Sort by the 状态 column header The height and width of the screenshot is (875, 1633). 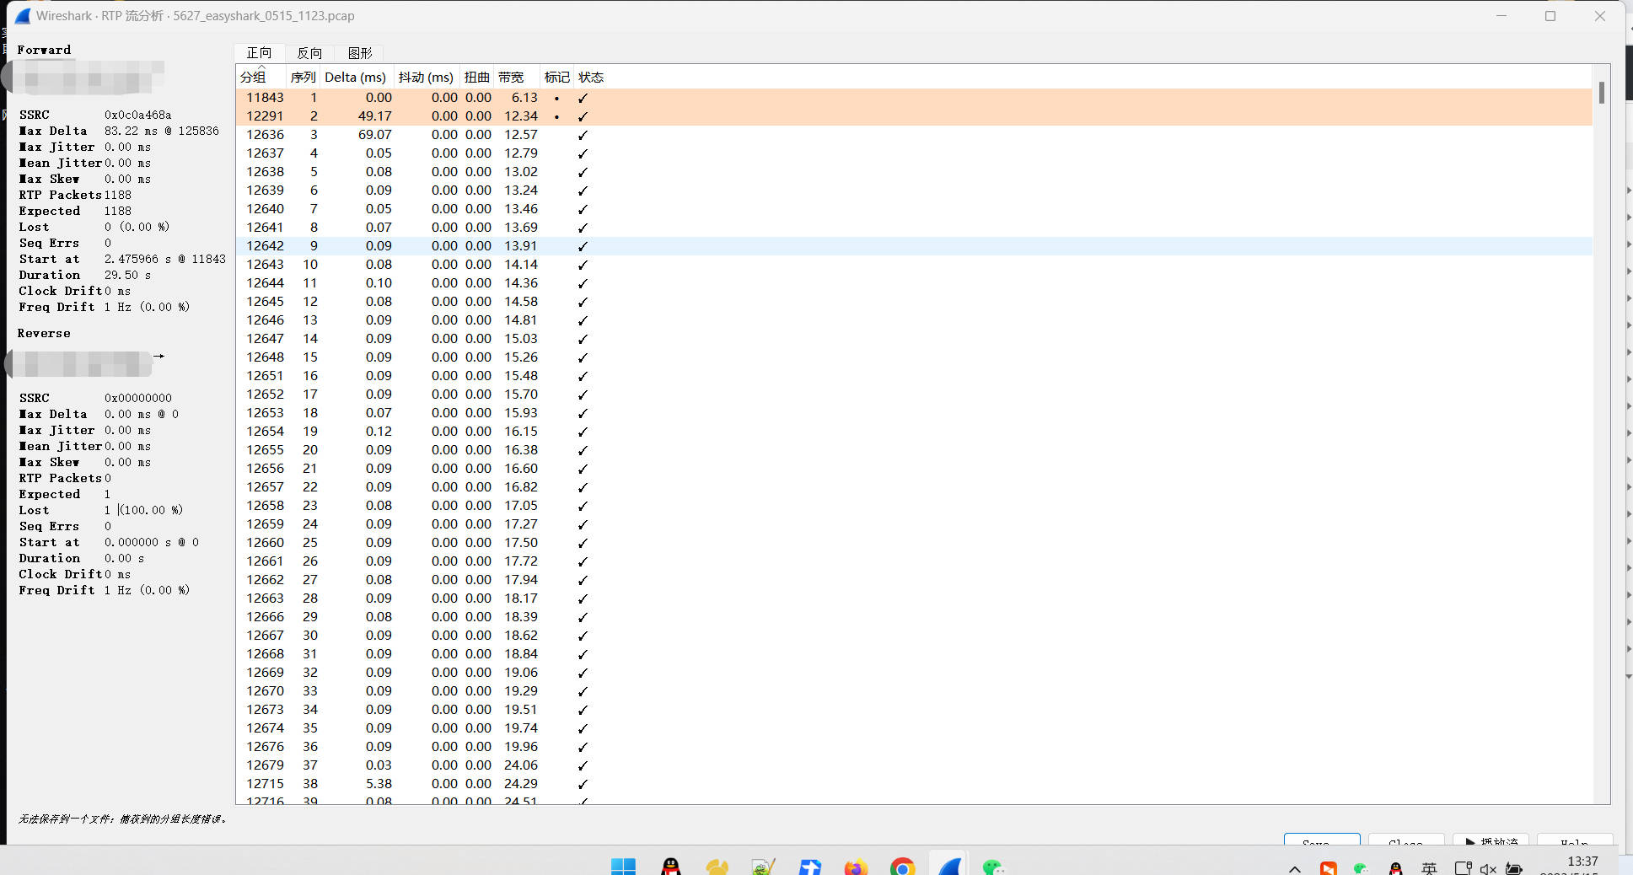coord(591,77)
